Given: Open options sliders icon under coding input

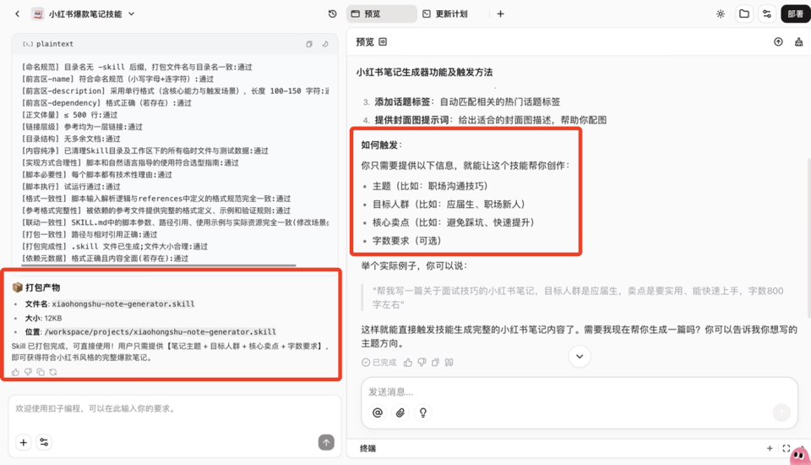Looking at the screenshot, I should [x=44, y=442].
